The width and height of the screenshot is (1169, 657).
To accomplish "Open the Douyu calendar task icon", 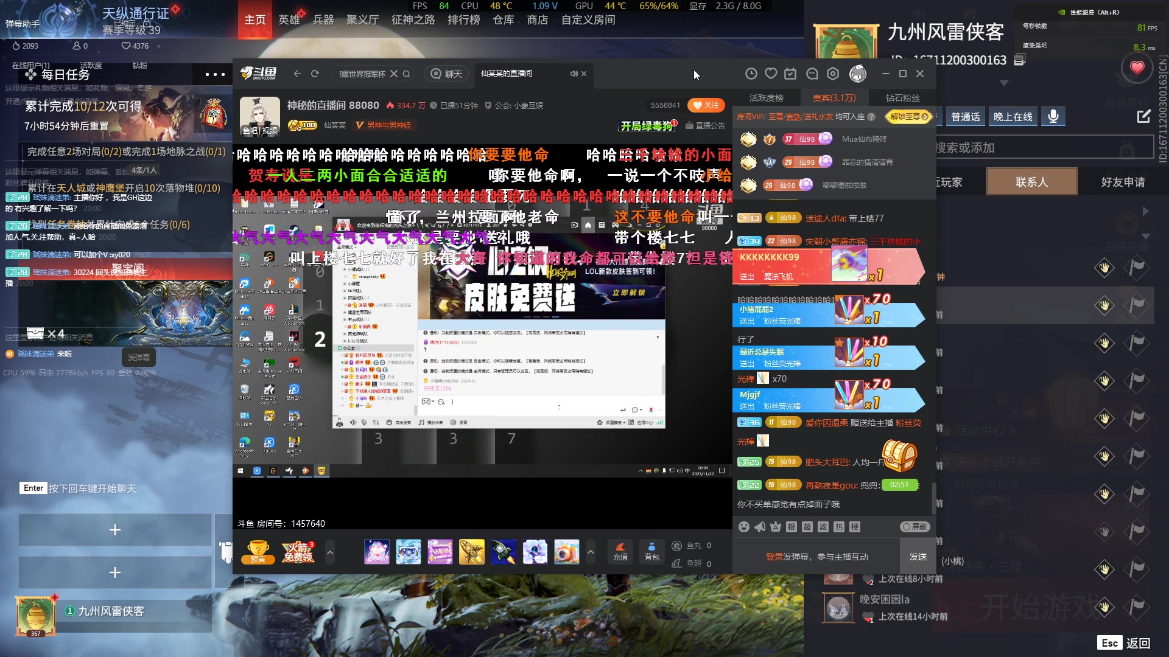I will coord(790,74).
